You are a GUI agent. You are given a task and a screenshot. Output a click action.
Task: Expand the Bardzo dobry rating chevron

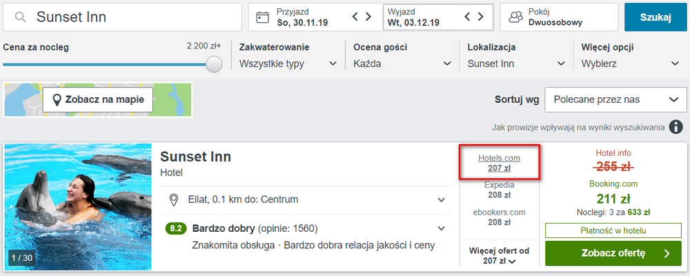[x=442, y=228]
